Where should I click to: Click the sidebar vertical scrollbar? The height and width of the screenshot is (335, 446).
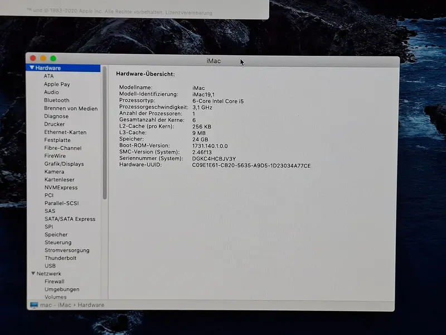click(x=105, y=133)
